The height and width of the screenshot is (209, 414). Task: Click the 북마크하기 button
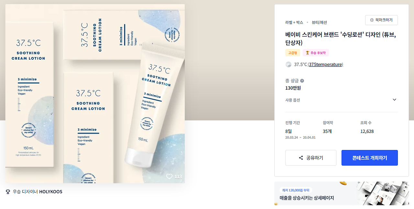(x=381, y=20)
